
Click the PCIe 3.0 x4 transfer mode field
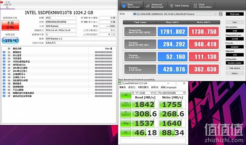61,30
